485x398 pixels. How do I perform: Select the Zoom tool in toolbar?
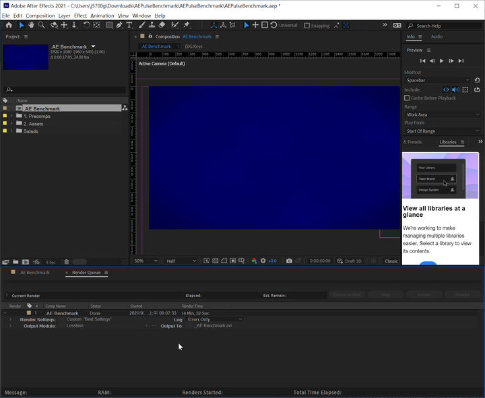coord(41,26)
